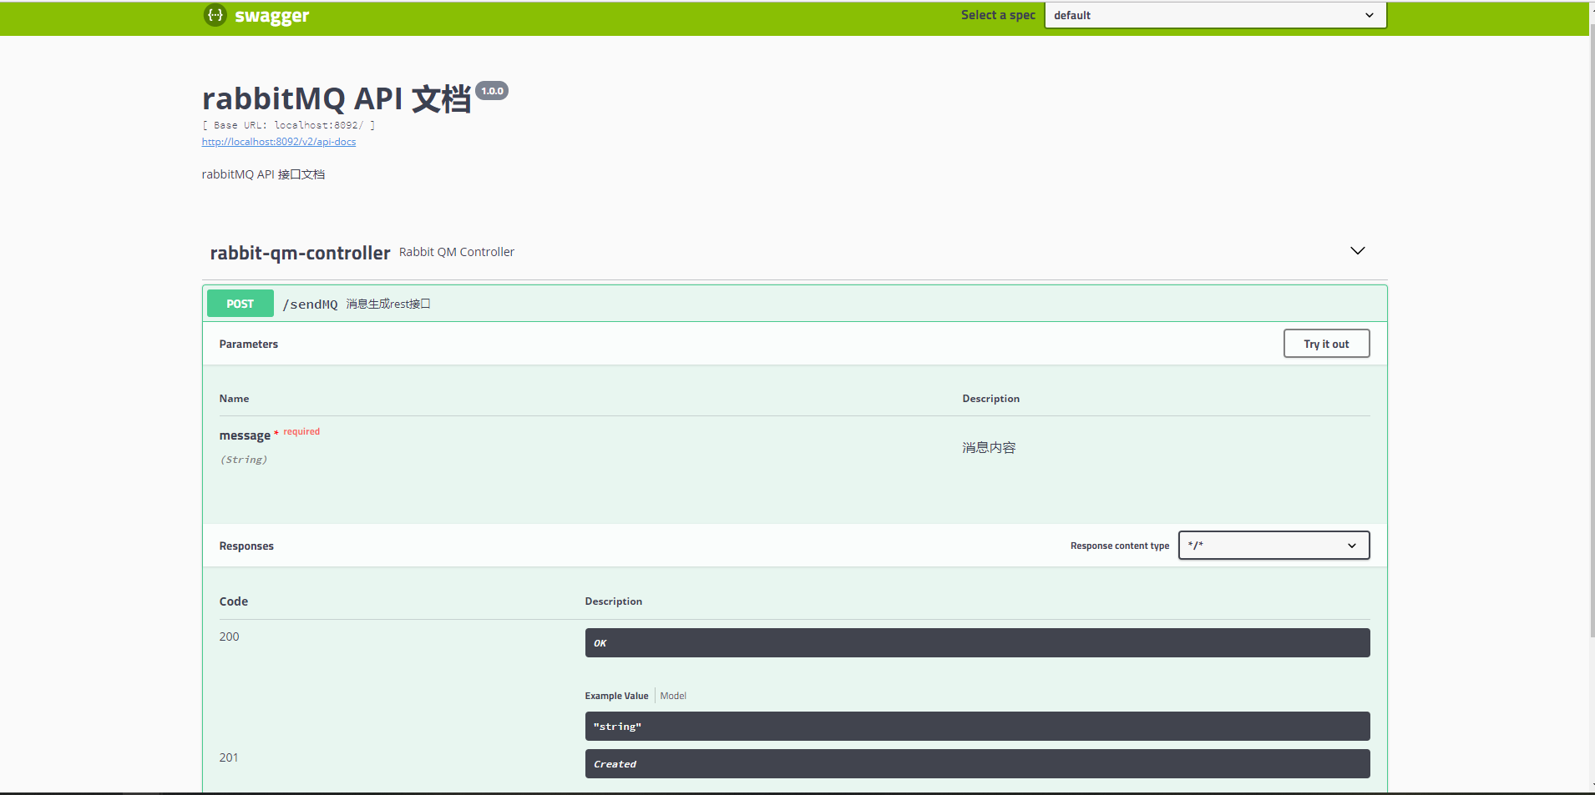
Task: Collapse the rabbit-qm-controller section chevron
Action: 1358,251
